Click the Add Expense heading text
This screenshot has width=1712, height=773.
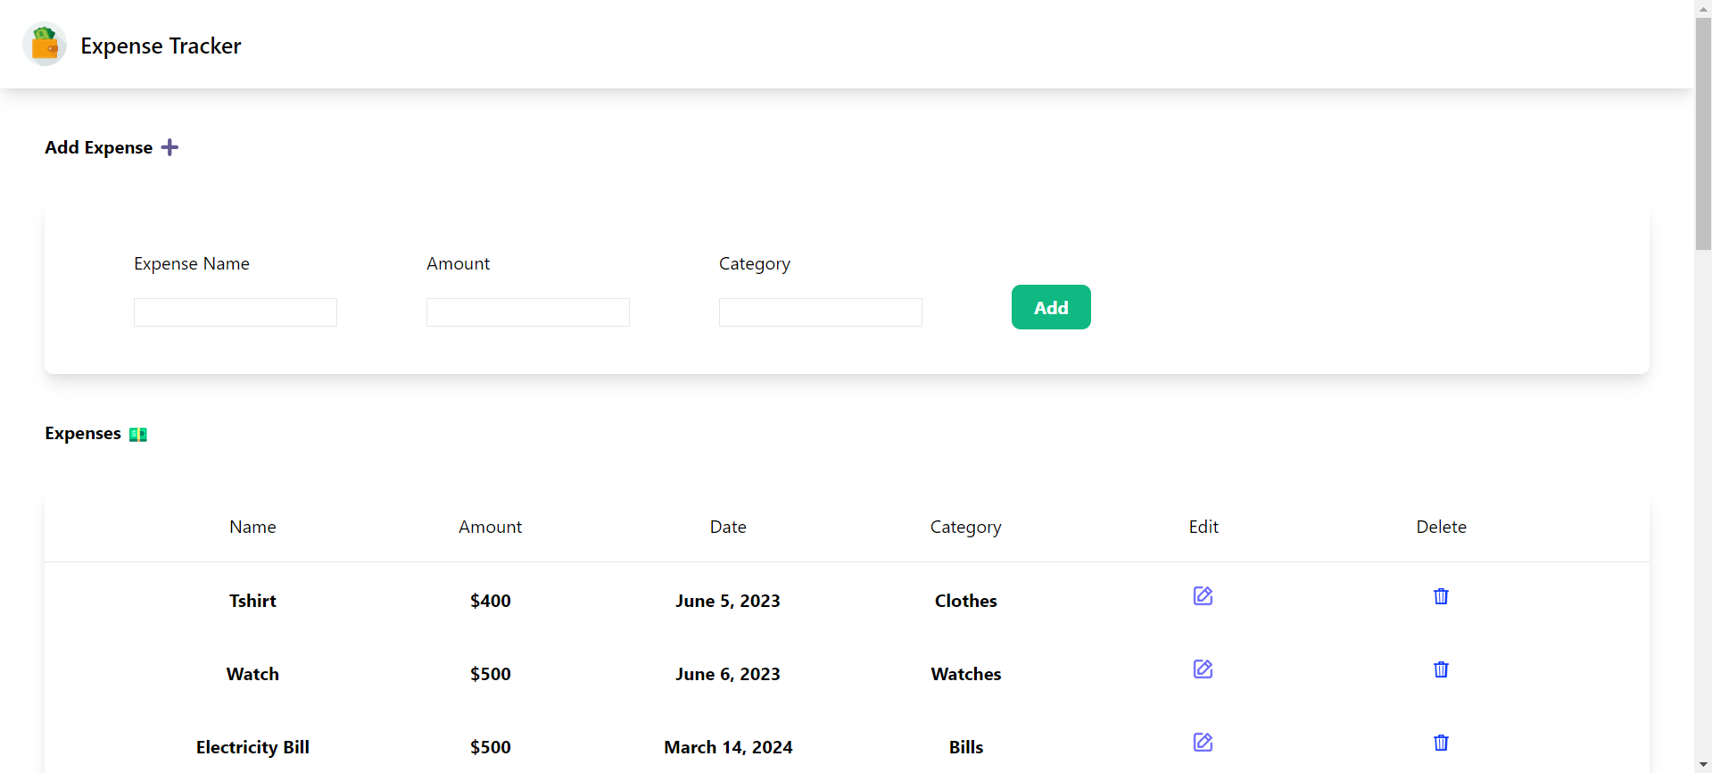(99, 148)
